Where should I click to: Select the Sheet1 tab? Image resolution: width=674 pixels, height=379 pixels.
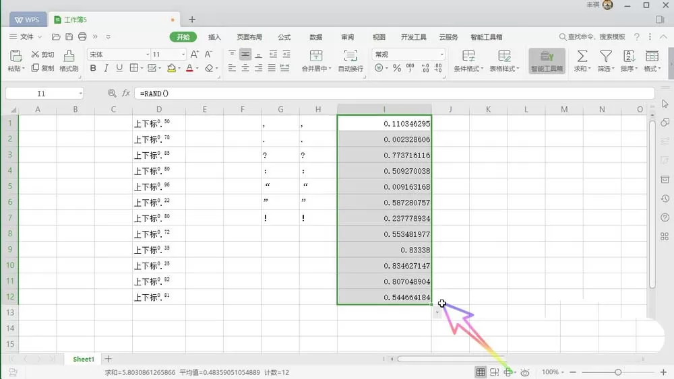pos(84,359)
